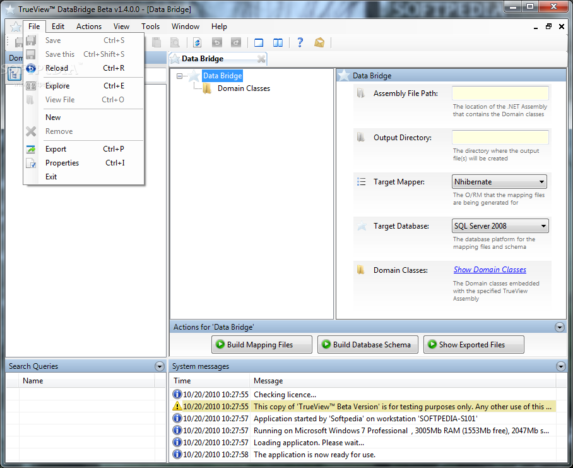Click the undo arrow toolbar icon
The width and height of the screenshot is (573, 468).
click(217, 42)
